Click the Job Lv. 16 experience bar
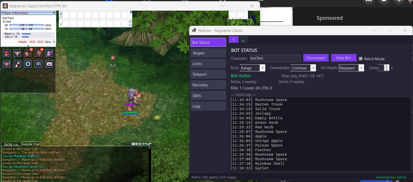This screenshot has height=182, width=413. click(36, 37)
